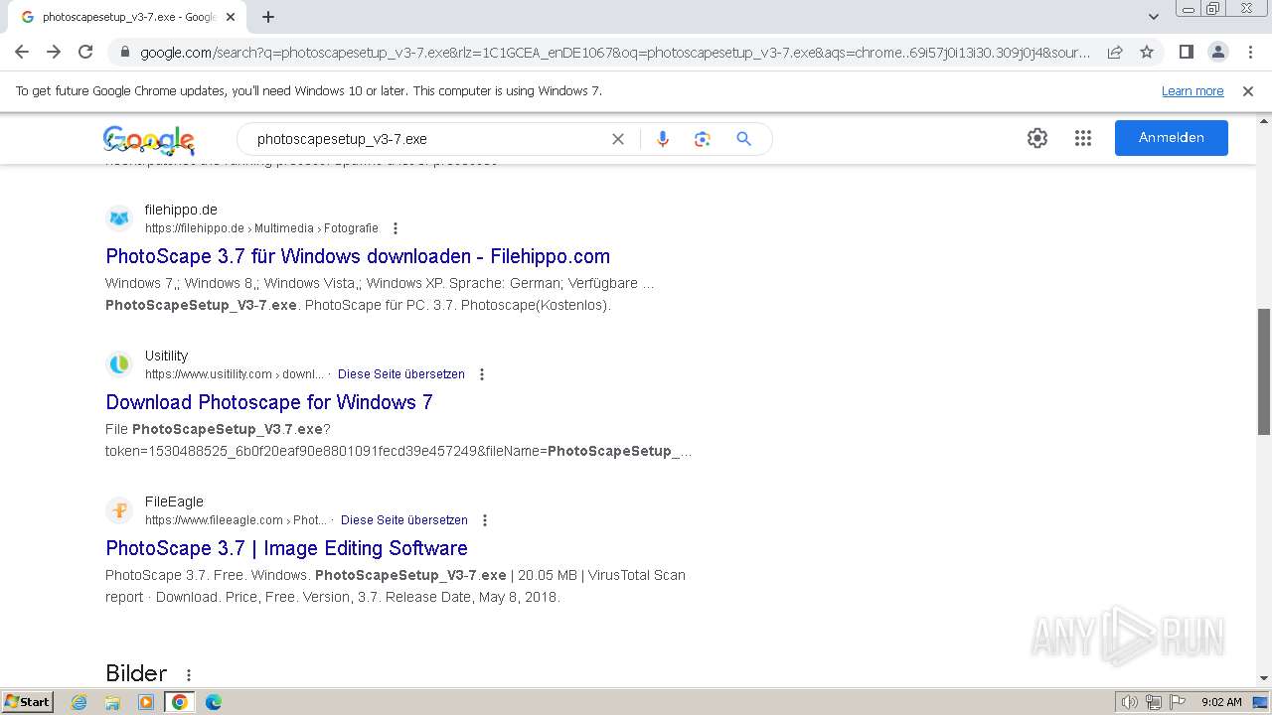Go to the Google homepage logo

[x=149, y=139]
